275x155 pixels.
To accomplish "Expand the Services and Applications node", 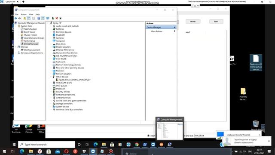I will click(16, 53).
